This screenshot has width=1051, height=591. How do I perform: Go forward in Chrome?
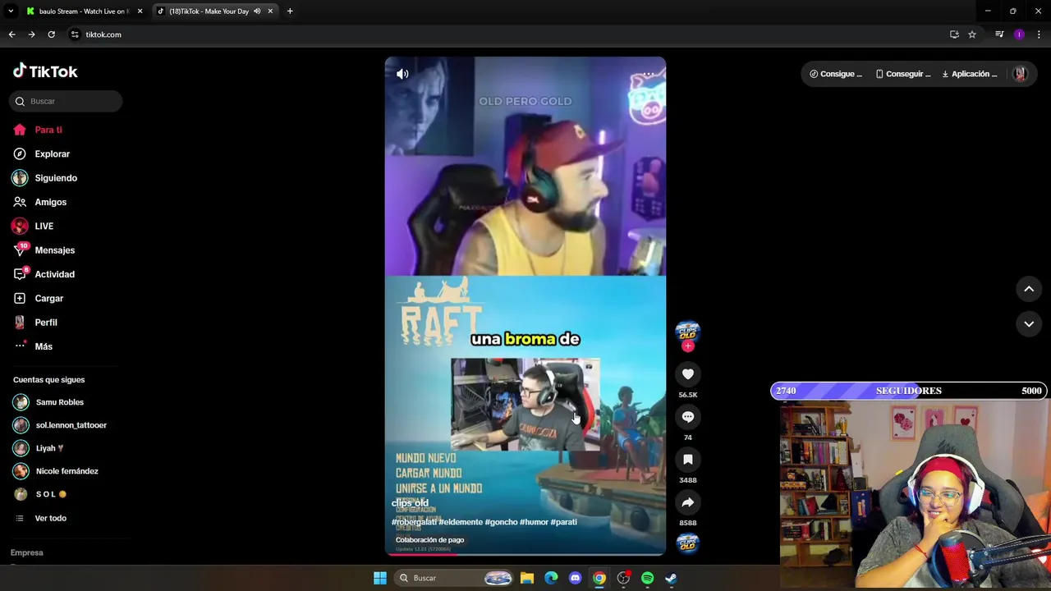coord(31,34)
